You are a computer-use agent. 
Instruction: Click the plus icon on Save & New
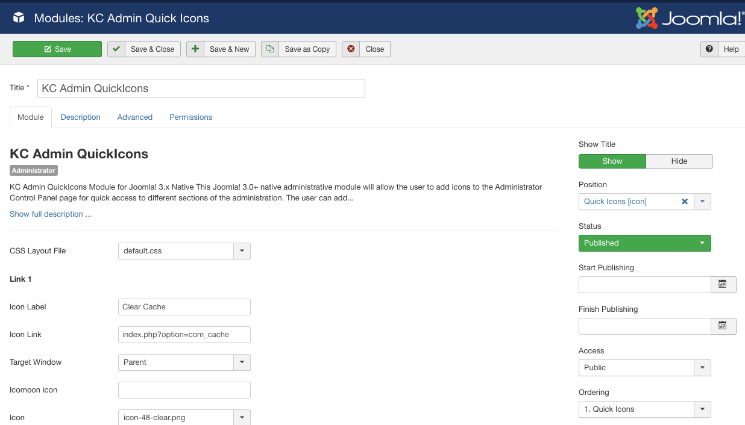point(195,49)
